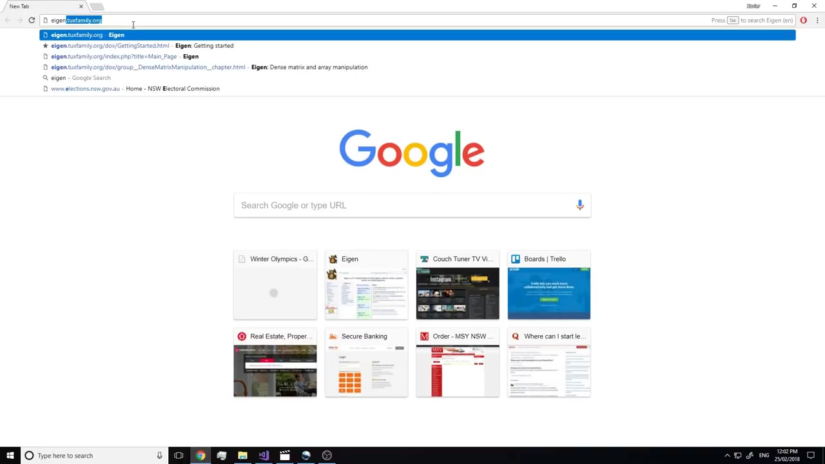Open the Order - MSY NSW tile

coord(458,362)
